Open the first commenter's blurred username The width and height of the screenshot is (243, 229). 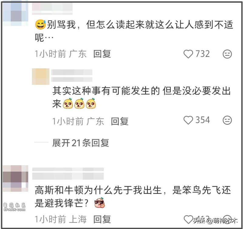click(52, 9)
